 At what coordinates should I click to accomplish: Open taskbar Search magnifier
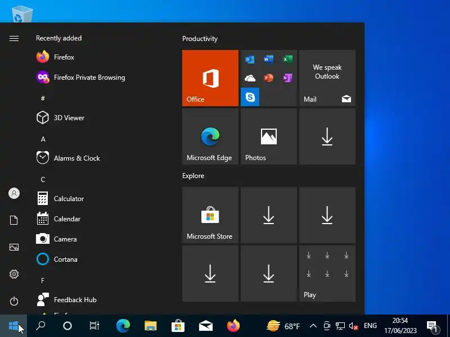40,326
